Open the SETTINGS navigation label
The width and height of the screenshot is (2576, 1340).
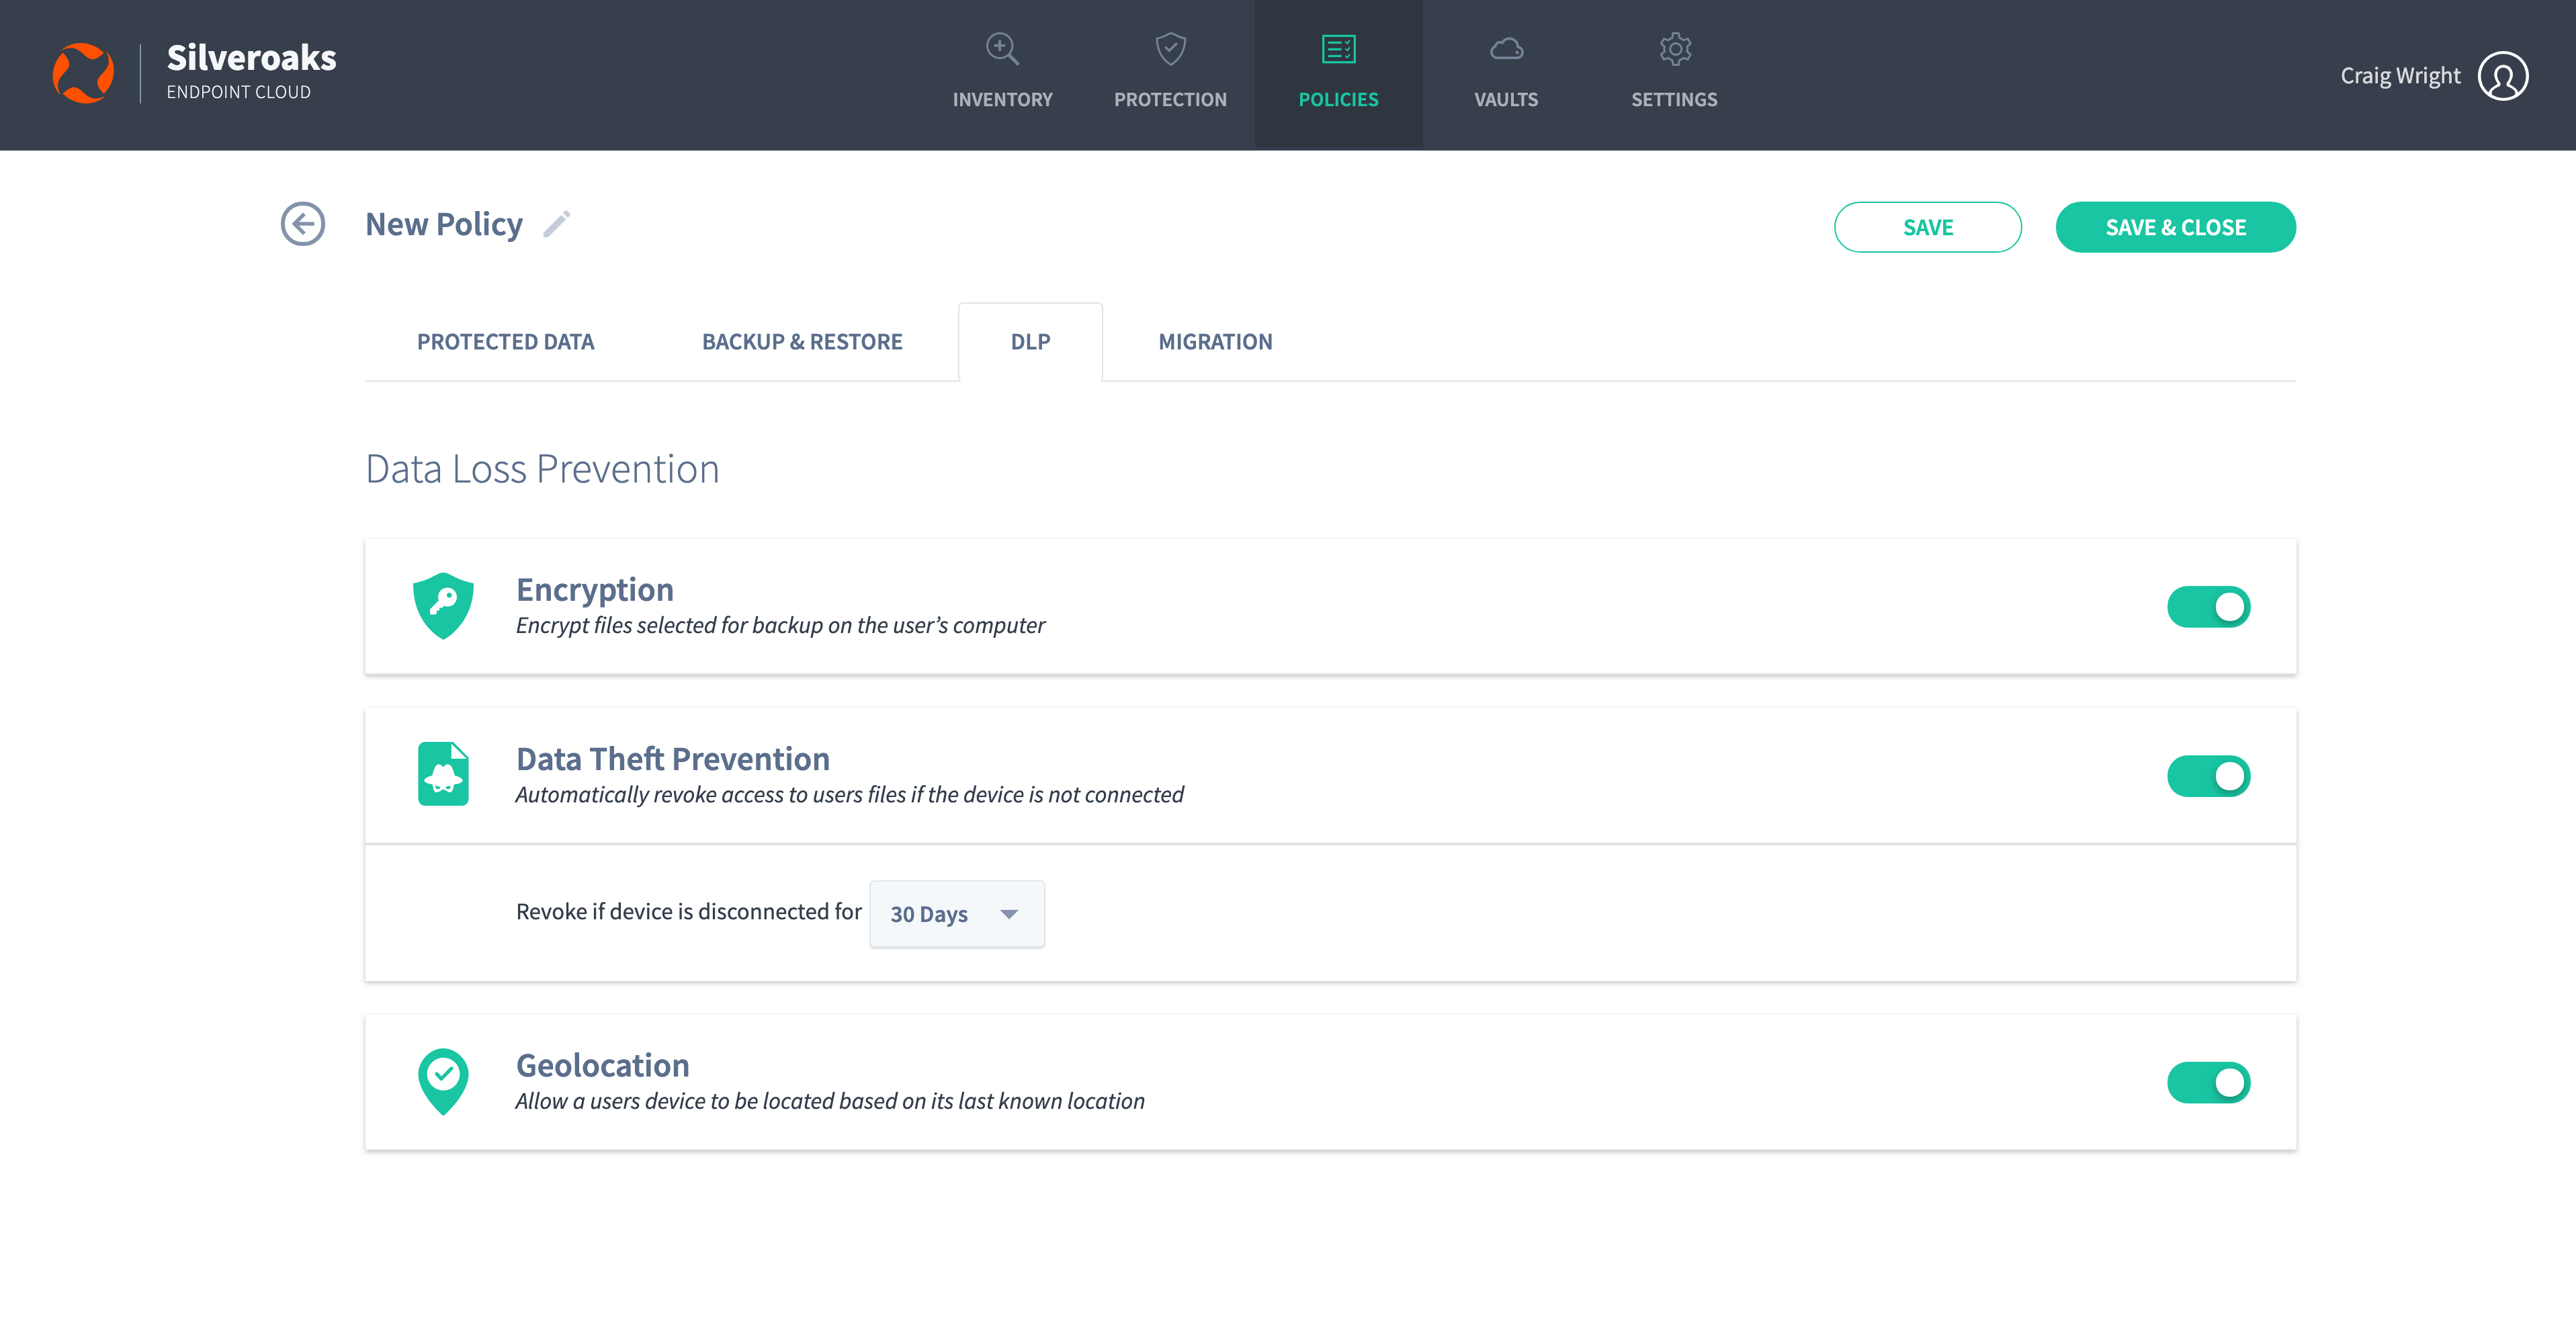point(1674,99)
